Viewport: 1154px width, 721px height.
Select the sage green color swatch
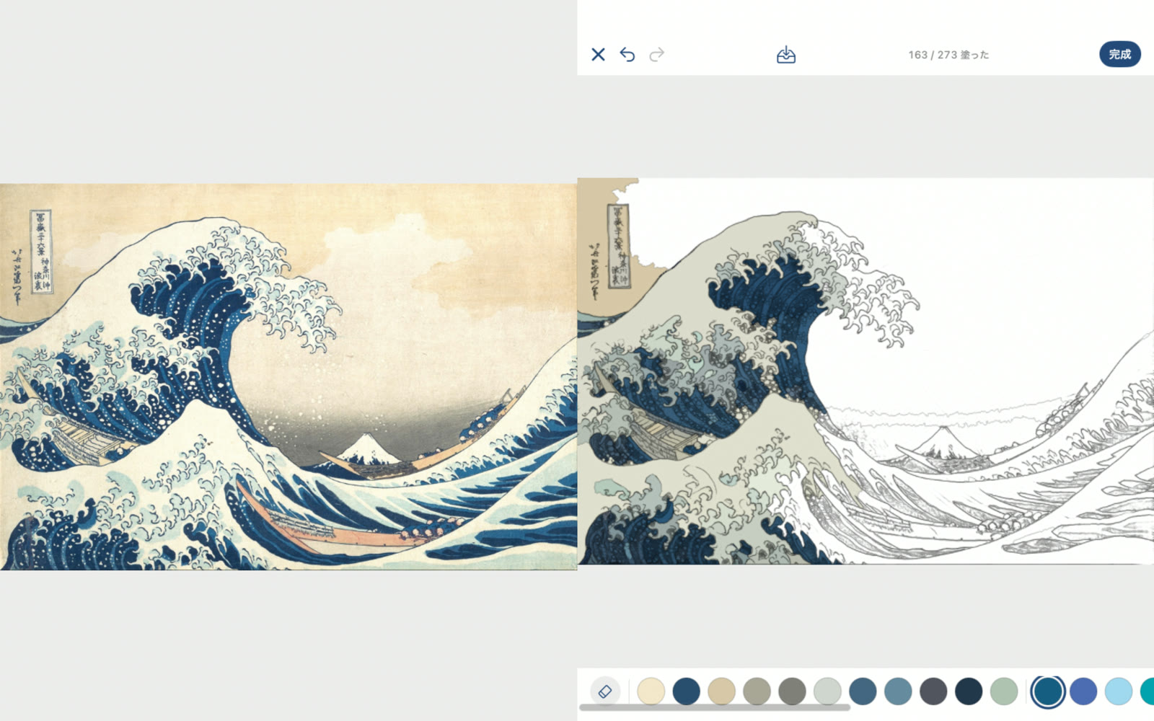[x=1004, y=691]
